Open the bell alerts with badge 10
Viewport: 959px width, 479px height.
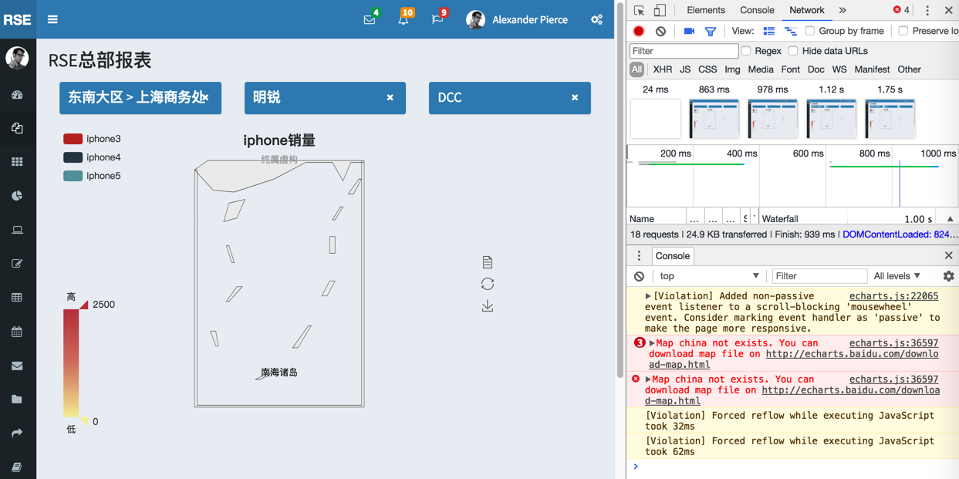click(404, 19)
